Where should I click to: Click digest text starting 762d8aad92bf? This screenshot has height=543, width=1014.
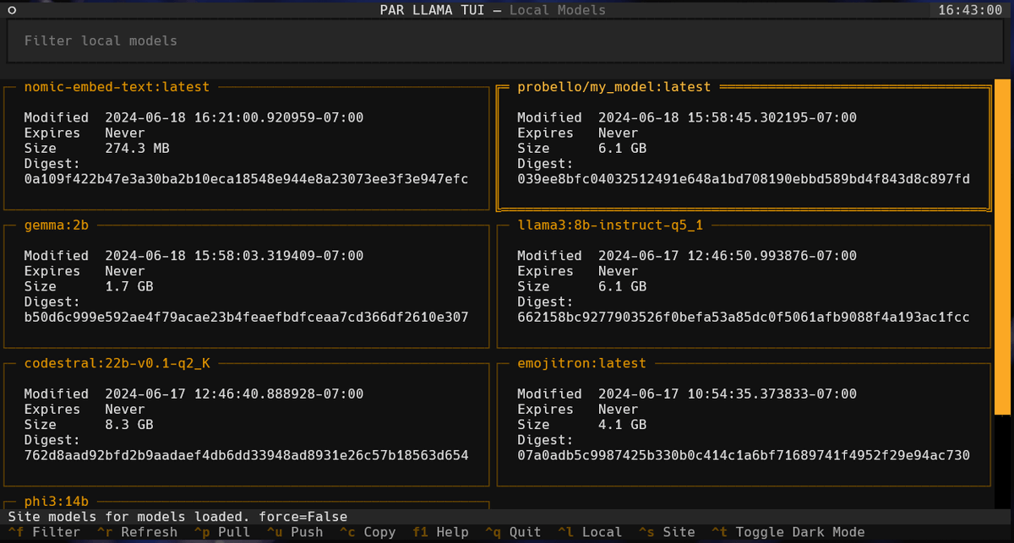tap(246, 456)
